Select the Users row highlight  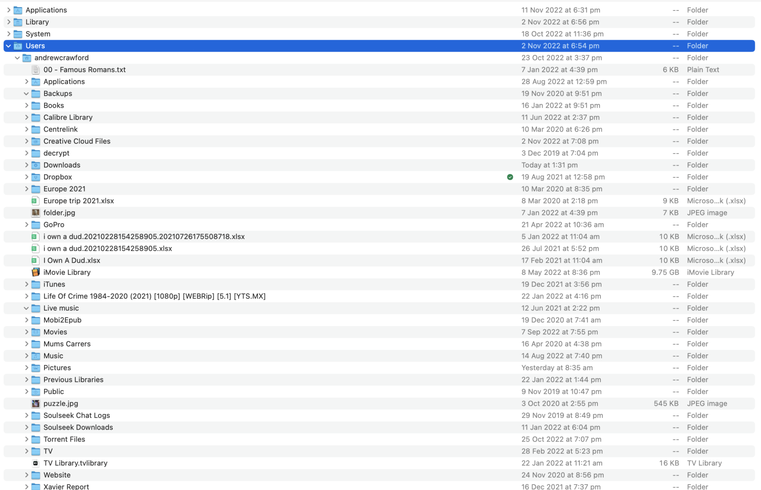203,46
